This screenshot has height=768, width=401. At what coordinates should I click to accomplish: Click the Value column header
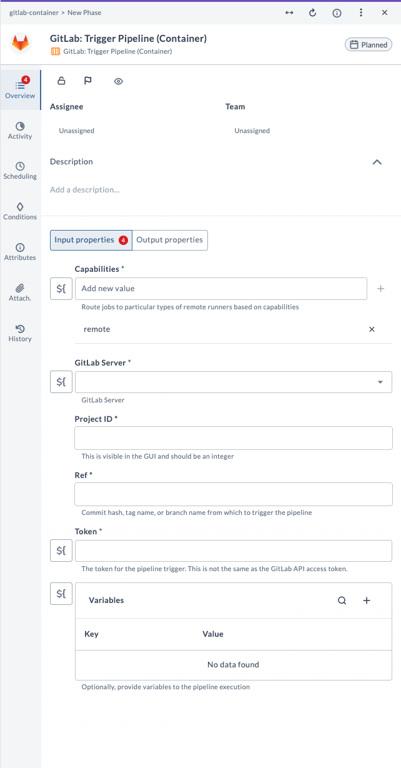tap(213, 634)
